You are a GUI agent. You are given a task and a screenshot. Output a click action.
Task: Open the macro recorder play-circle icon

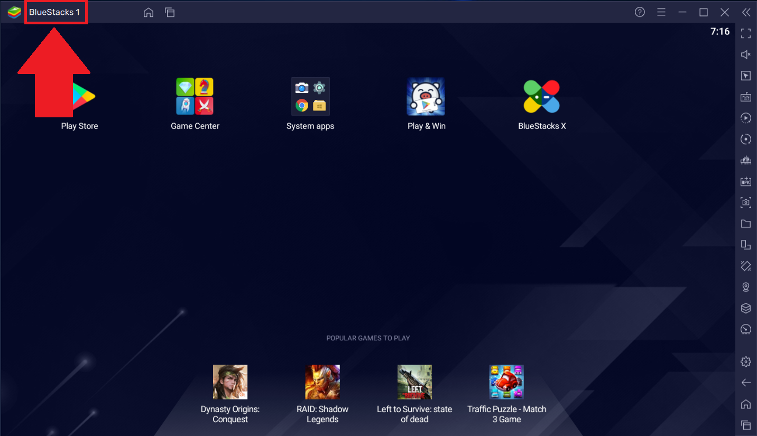[x=746, y=118]
